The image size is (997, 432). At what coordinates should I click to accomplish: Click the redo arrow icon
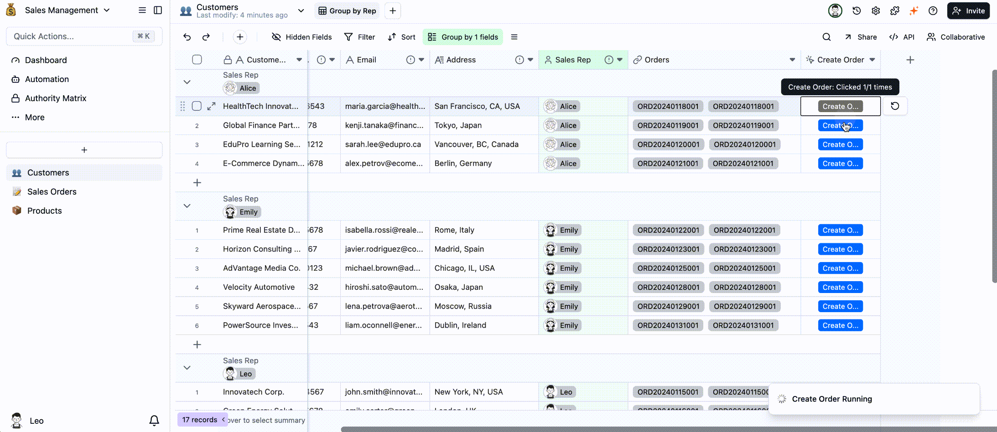(x=206, y=37)
